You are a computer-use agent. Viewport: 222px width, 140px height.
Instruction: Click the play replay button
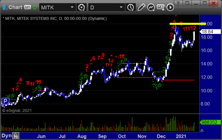170,7
